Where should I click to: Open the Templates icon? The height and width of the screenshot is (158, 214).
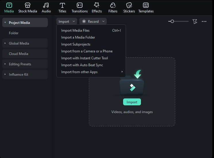pos(146,5)
